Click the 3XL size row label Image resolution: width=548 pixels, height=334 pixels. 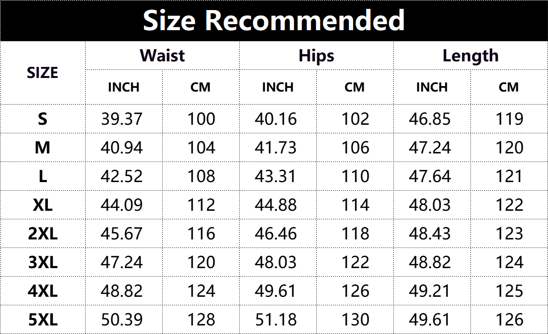tap(43, 263)
